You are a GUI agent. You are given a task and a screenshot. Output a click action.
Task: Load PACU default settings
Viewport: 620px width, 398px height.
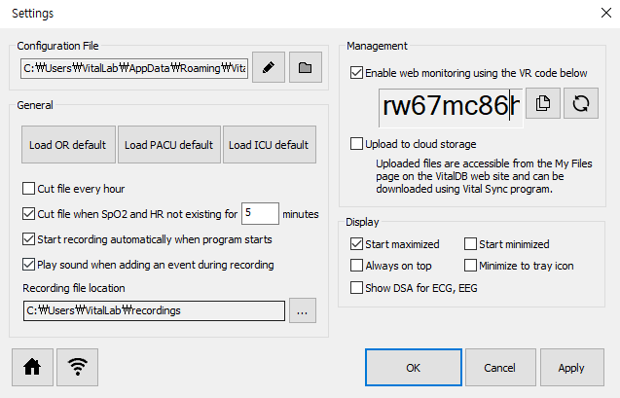(x=169, y=145)
